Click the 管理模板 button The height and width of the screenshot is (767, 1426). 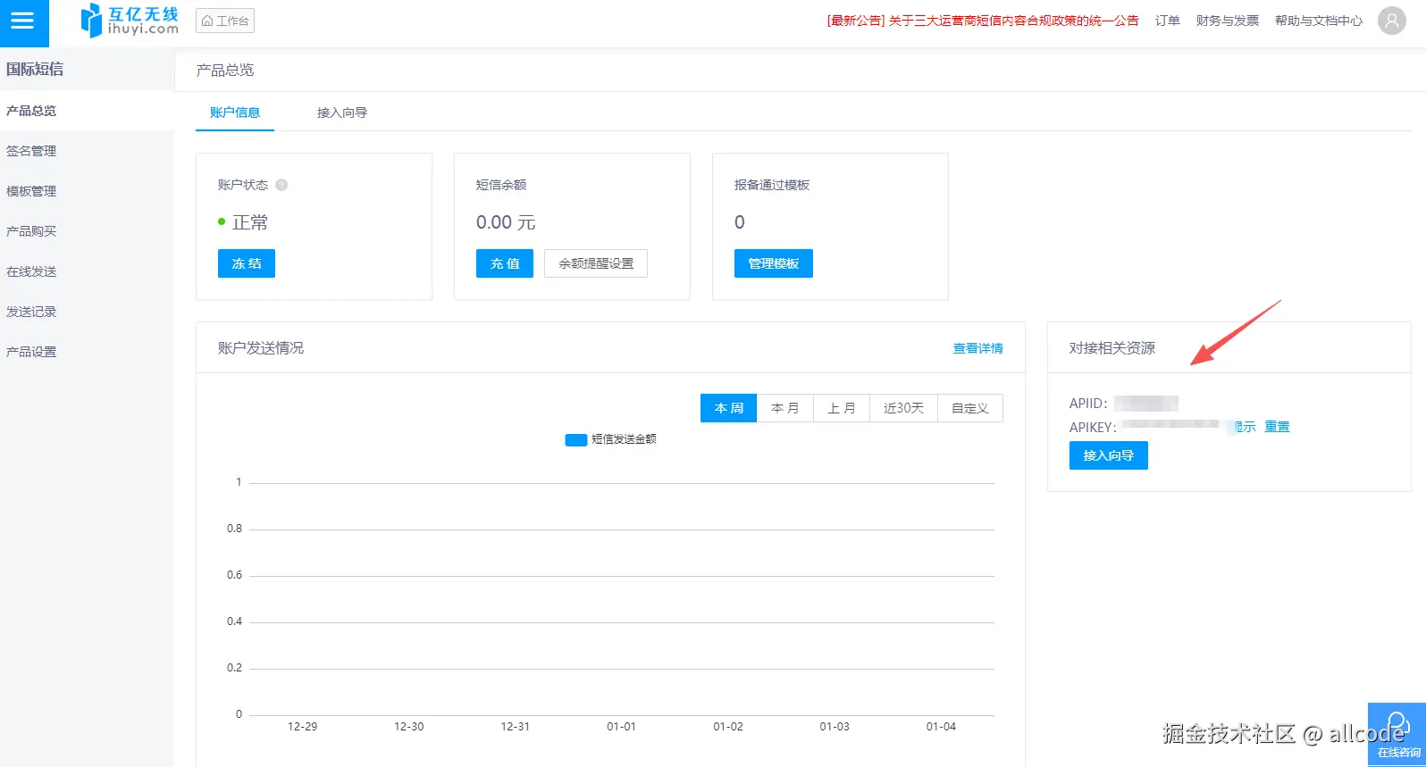(774, 263)
